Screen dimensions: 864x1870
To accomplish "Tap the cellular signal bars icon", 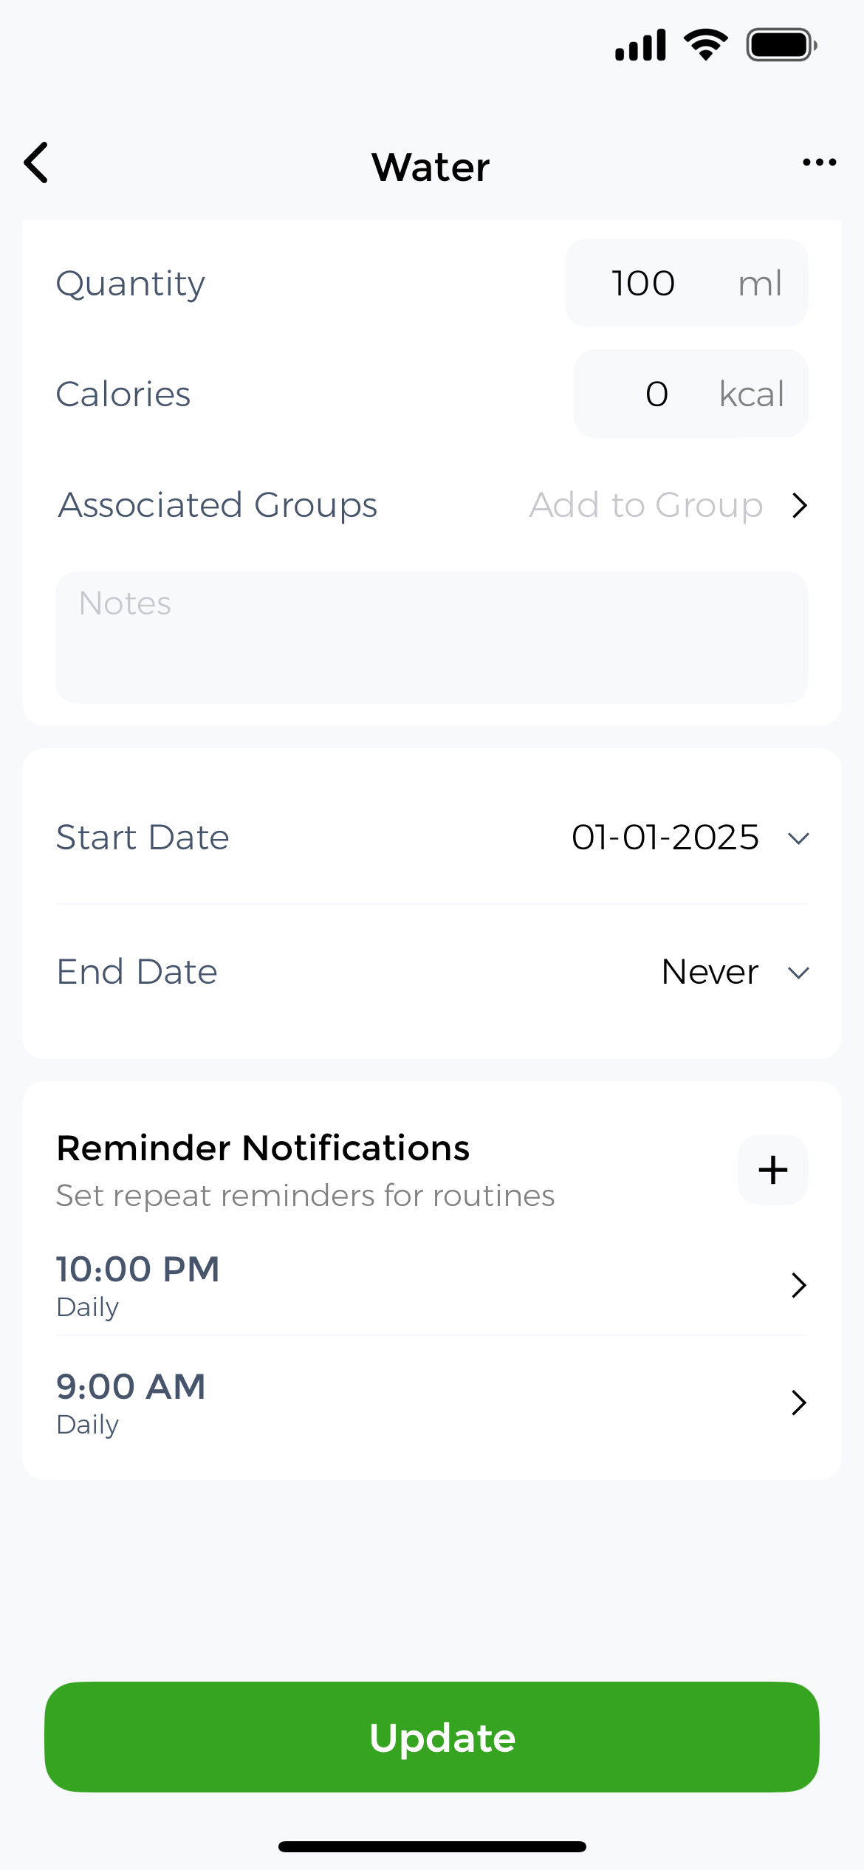I will point(640,44).
